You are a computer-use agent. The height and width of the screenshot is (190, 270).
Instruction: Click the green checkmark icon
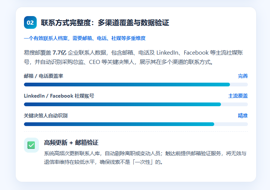[31, 145]
